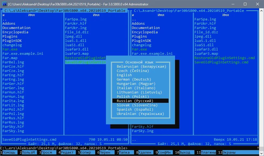Select changelog file in left panel
This screenshot has width=264, height=156.
click(12, 45)
